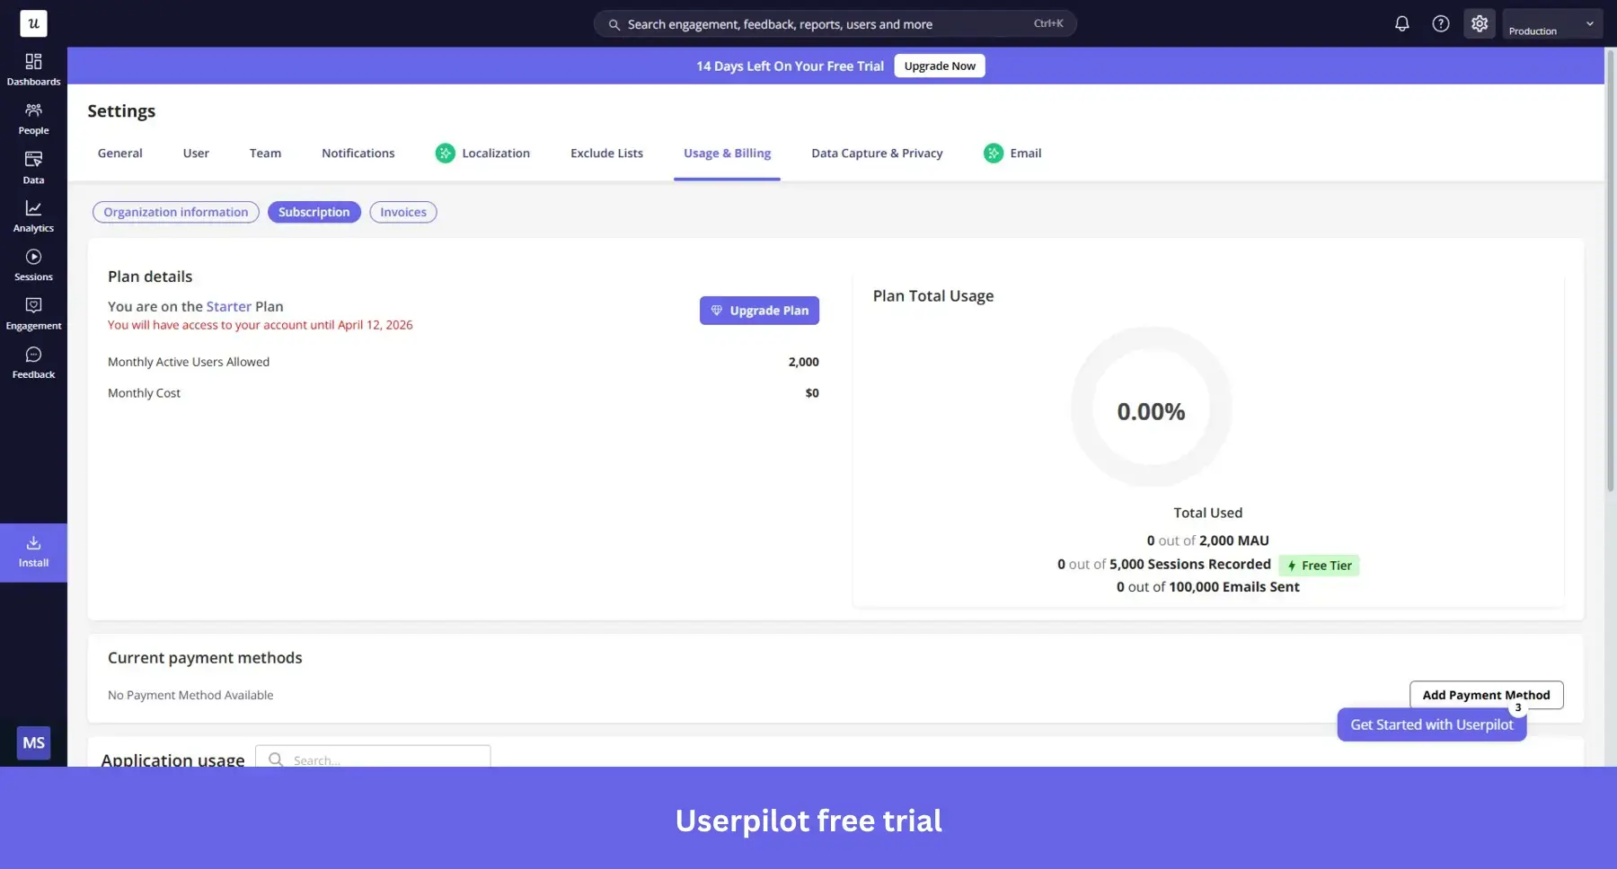Open the Data section in the sidebar
Viewport: 1617px width, 869px height.
click(x=33, y=166)
